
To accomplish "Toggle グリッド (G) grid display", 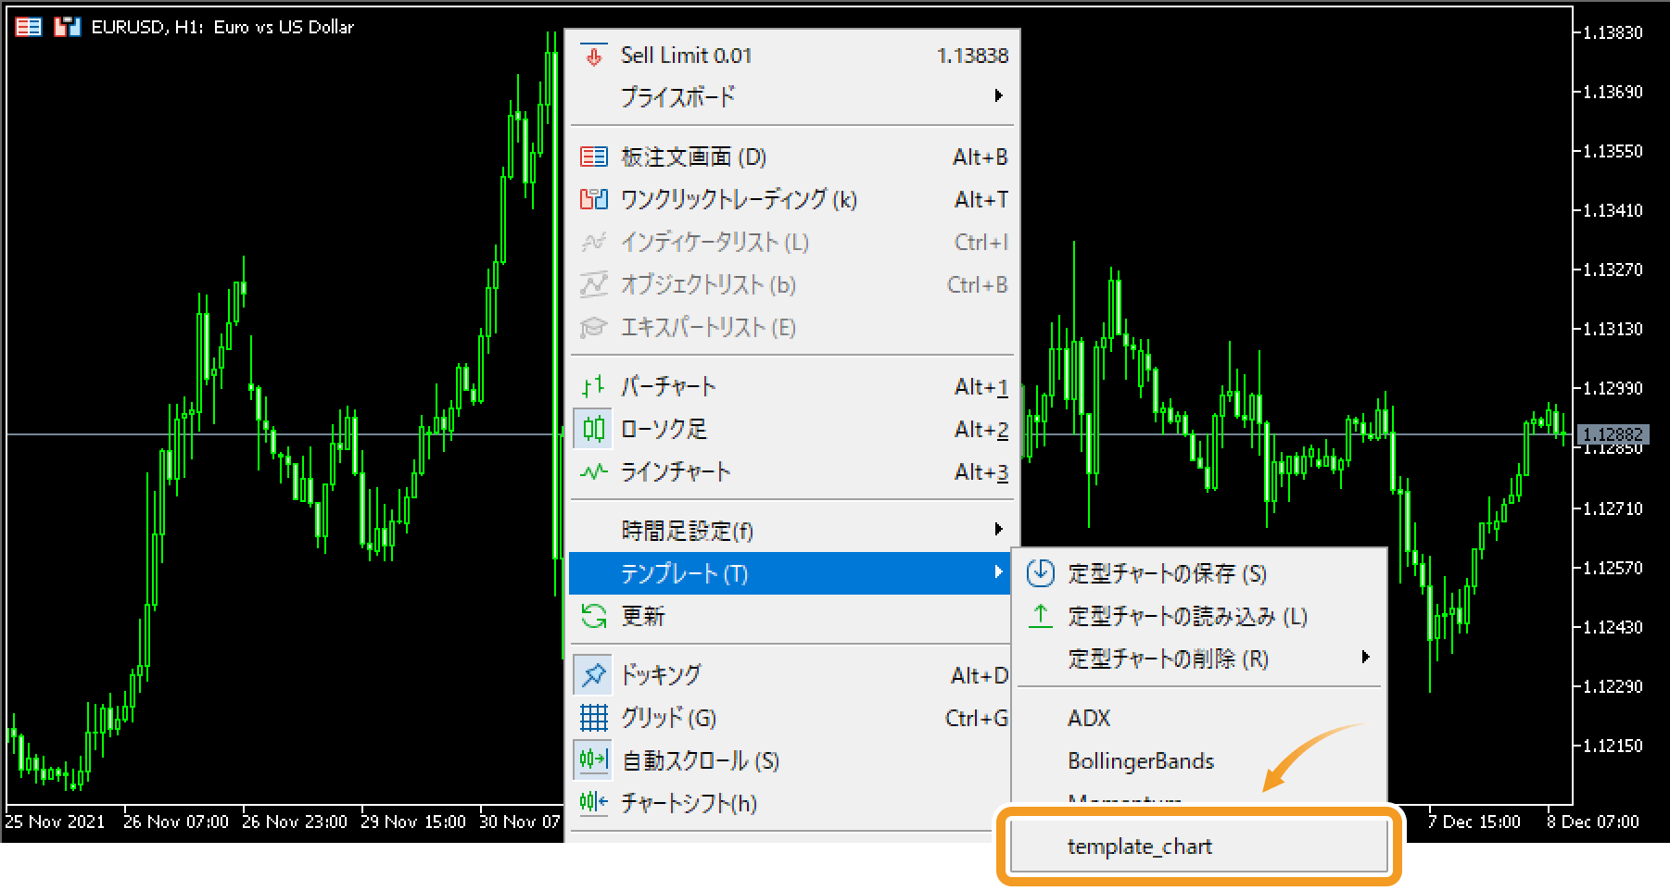I will click(791, 718).
